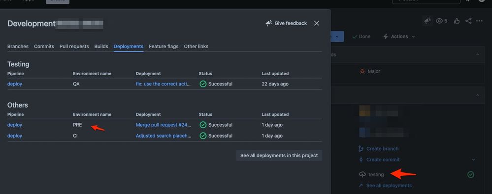Click the Testing deployment cloud icon
The image size is (492, 194).
(362, 175)
